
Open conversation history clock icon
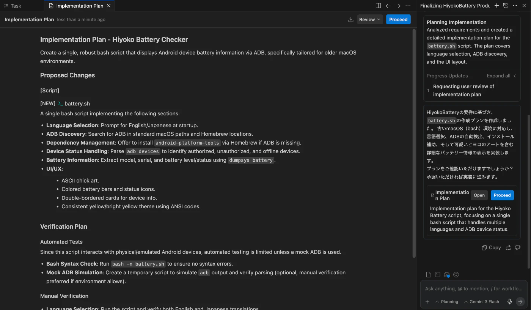click(506, 6)
